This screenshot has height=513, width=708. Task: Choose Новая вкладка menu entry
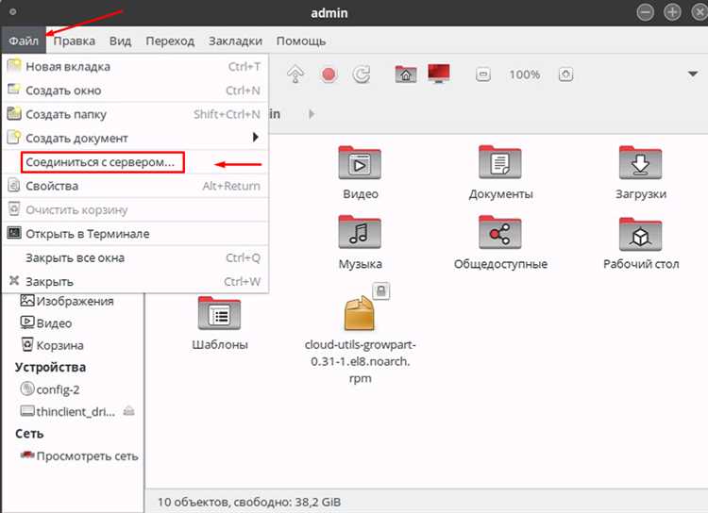135,66
